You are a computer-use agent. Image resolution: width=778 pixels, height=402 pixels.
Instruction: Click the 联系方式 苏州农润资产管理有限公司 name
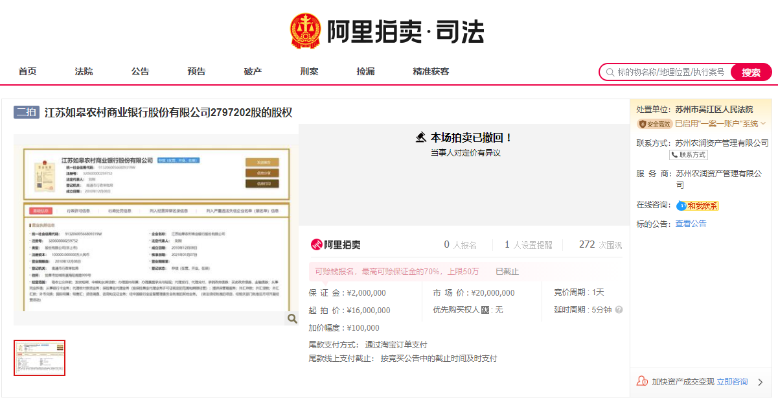[x=722, y=143]
